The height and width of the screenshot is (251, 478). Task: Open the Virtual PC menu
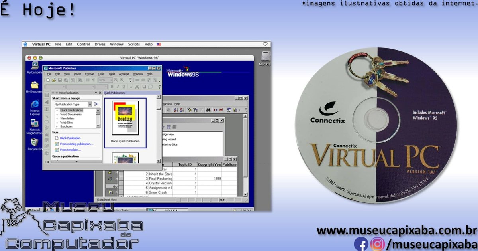tap(41, 44)
